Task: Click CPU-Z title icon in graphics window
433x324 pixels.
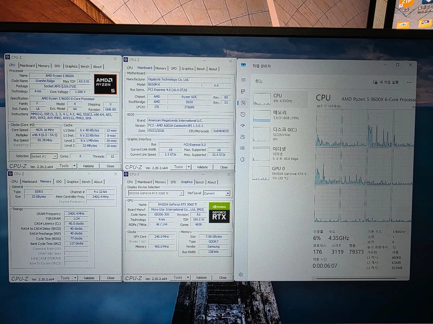Action: click(126, 174)
